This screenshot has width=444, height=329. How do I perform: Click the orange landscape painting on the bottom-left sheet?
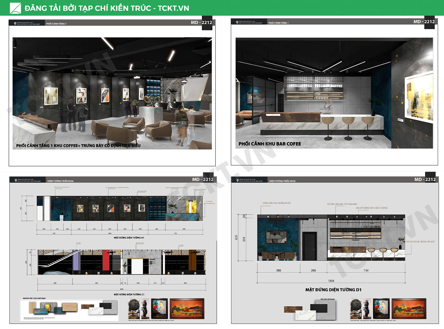point(187,309)
